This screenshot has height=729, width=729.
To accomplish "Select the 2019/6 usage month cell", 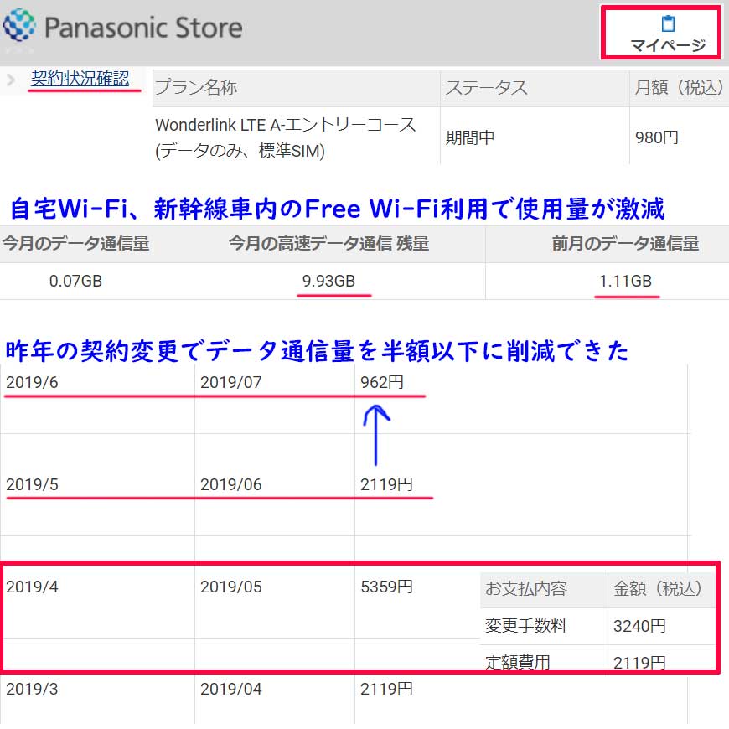I will (32, 382).
